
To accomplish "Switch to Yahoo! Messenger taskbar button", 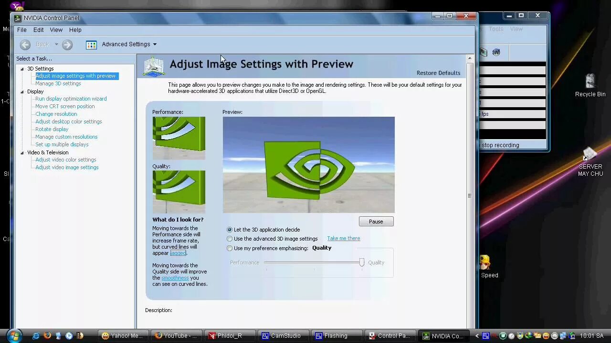I will (122, 336).
